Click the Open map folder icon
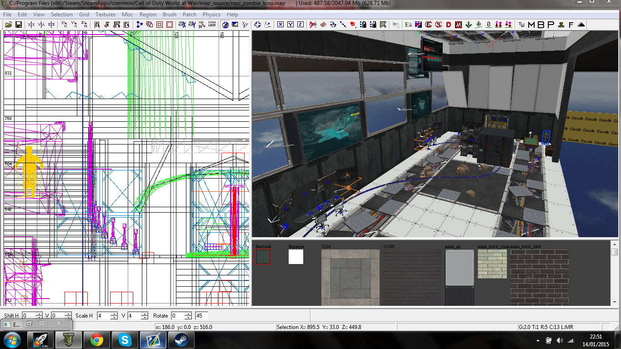621x349 pixels. 9,25
